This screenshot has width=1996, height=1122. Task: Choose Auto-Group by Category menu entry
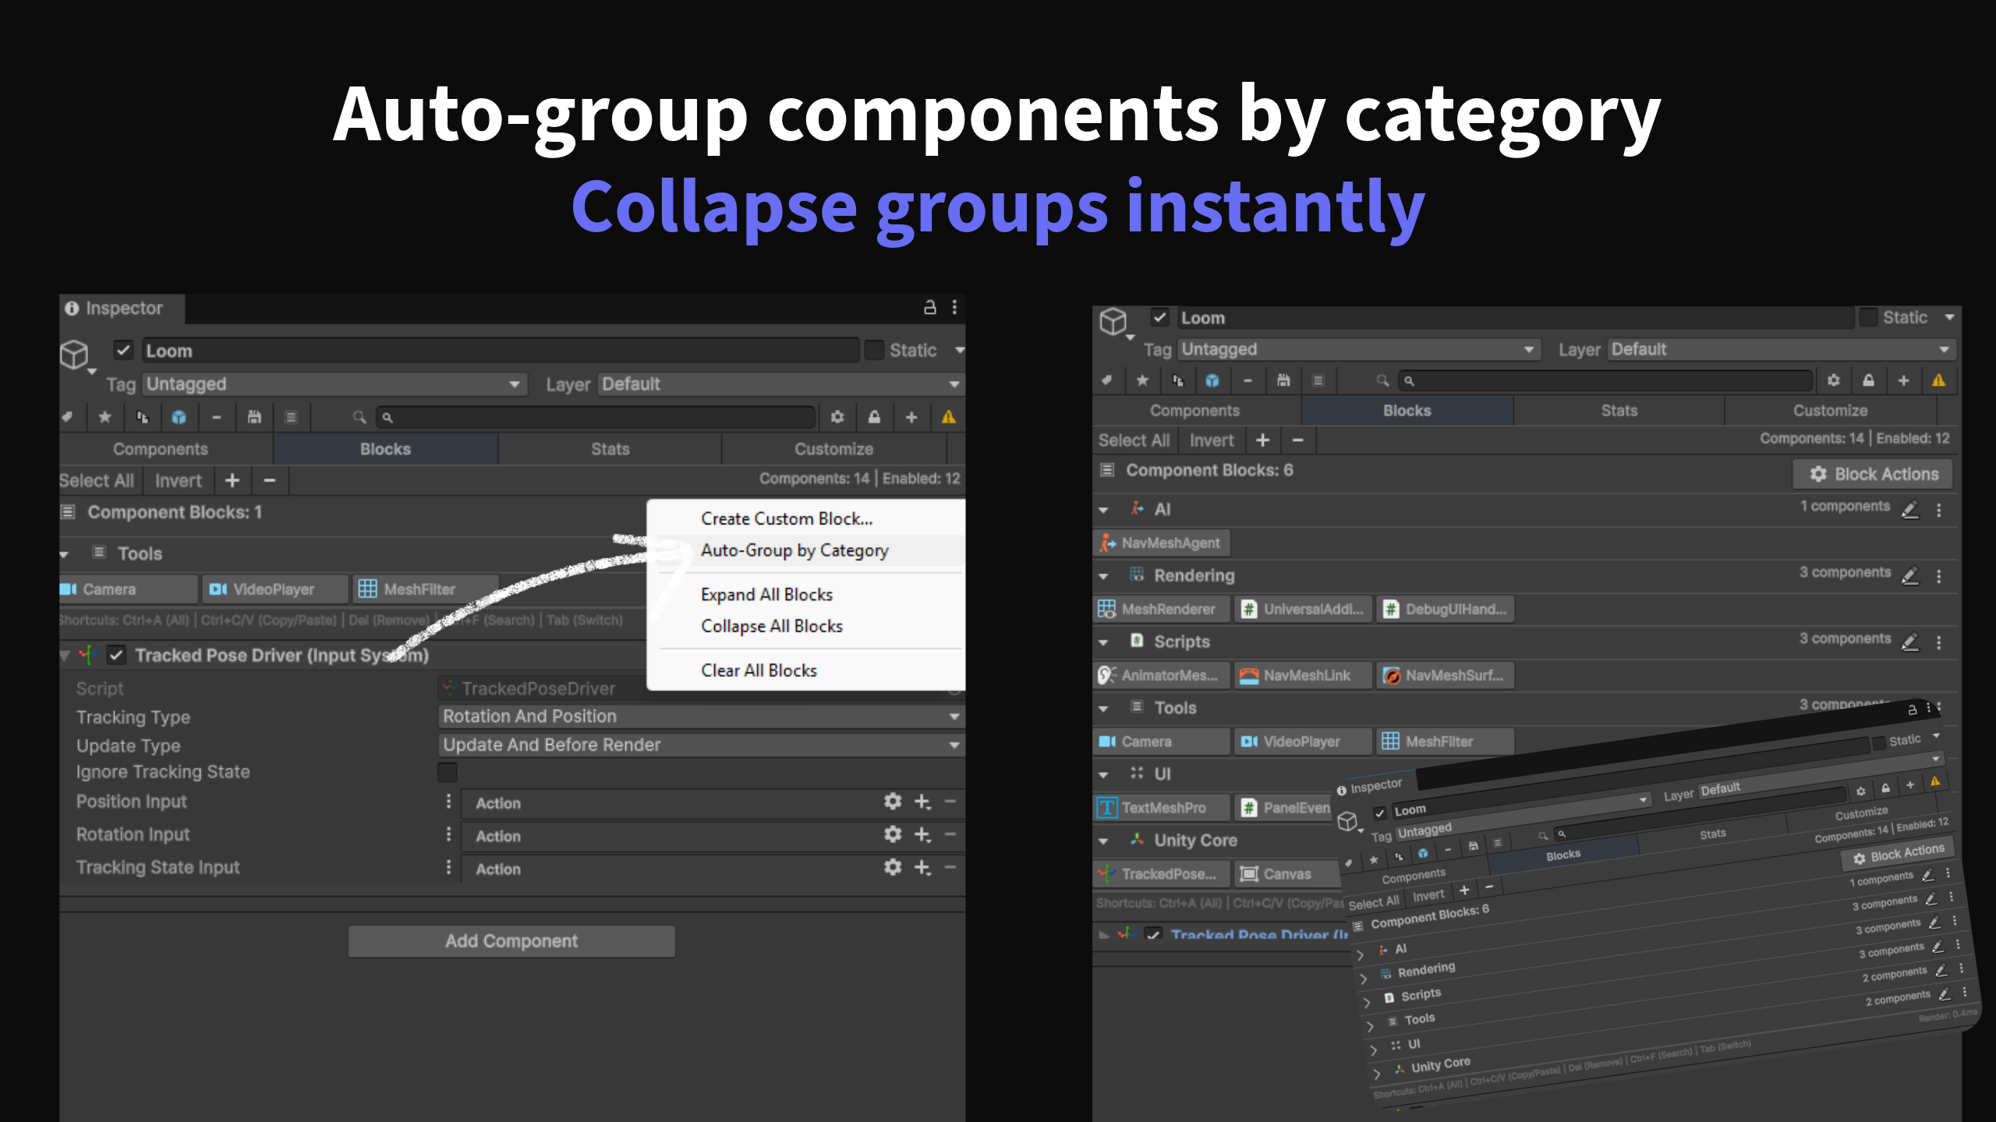794,550
